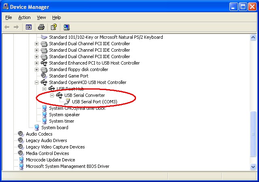259x182 pixels.
Task: Select Standard floppy disk controller text
Action: click(x=79, y=69)
